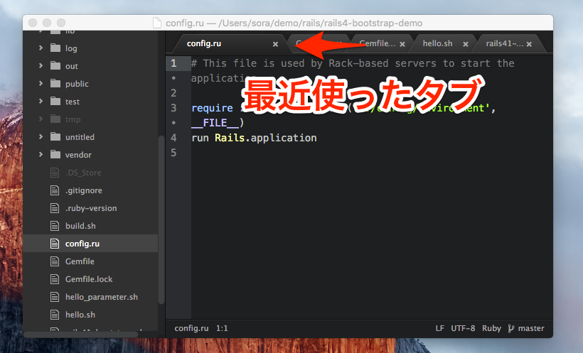The image size is (583, 353).
Task: Click the tree view vertical scrollbar
Action: click(x=161, y=220)
